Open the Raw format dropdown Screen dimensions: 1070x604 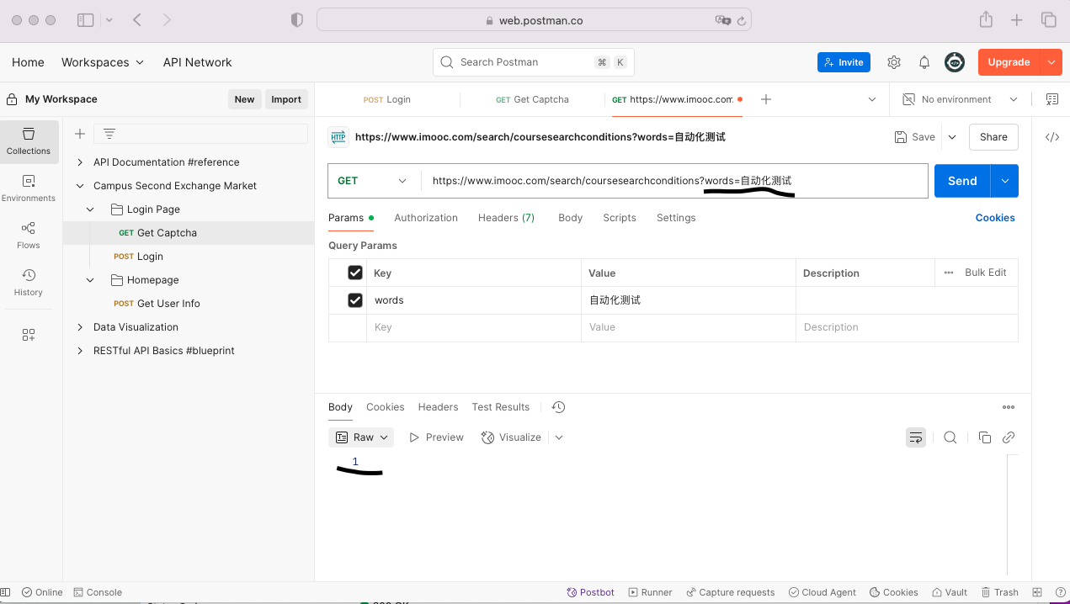(x=363, y=437)
